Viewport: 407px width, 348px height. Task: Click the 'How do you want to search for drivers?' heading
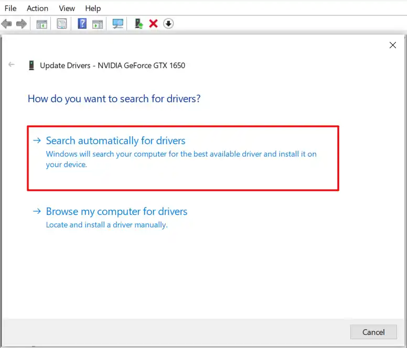coord(114,99)
